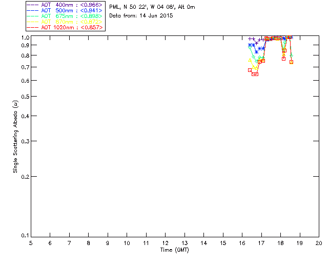This screenshot has width=328, height=263.
Task: Select the AOT 500nm legend entry
Action: [65, 10]
